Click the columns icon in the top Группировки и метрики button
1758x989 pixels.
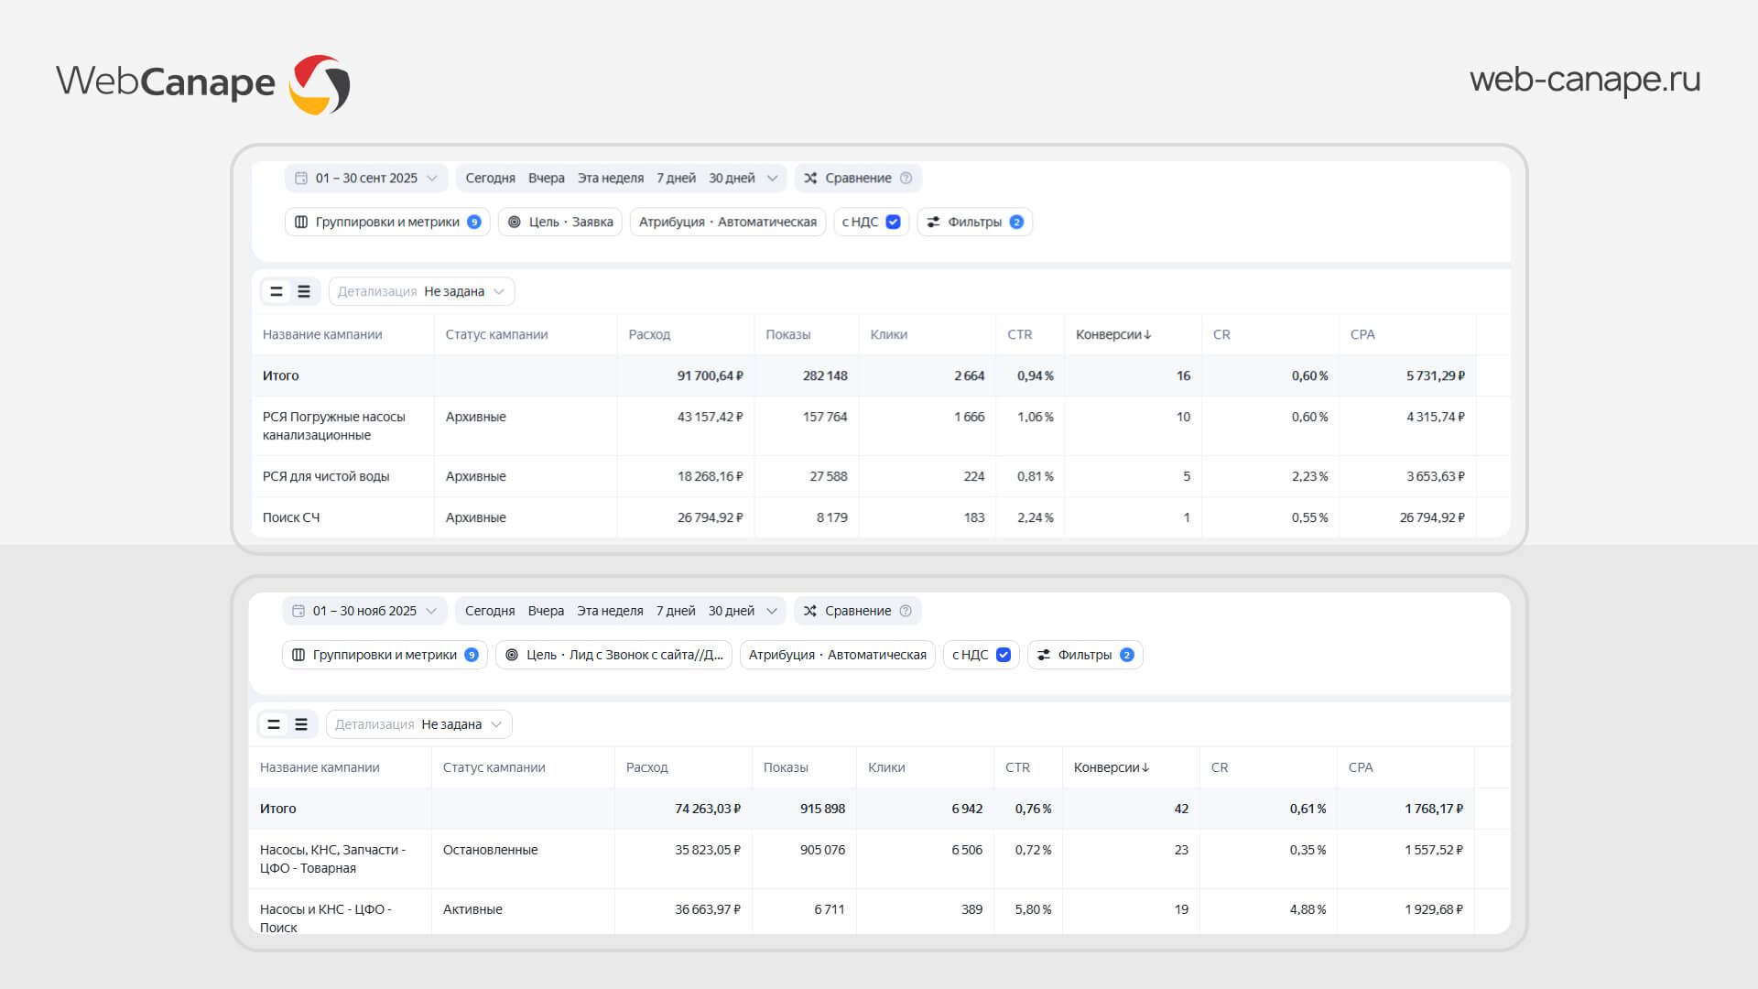click(301, 222)
